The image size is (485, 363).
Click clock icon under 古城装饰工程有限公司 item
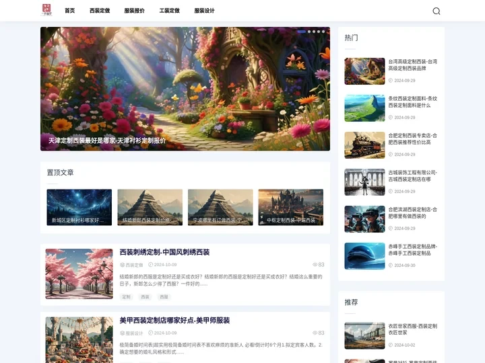[x=391, y=192]
